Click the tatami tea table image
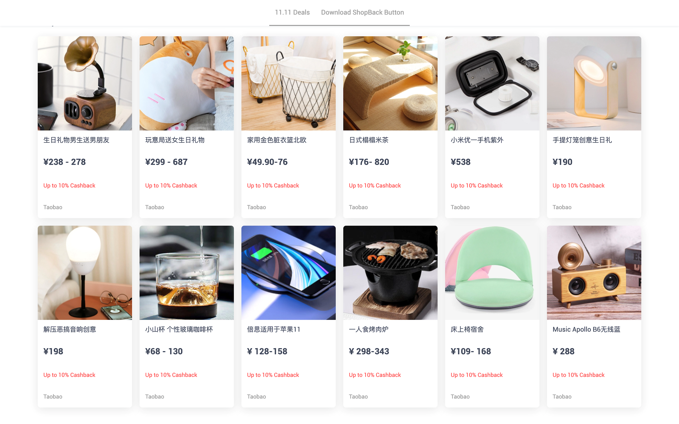679x424 pixels. [x=390, y=83]
